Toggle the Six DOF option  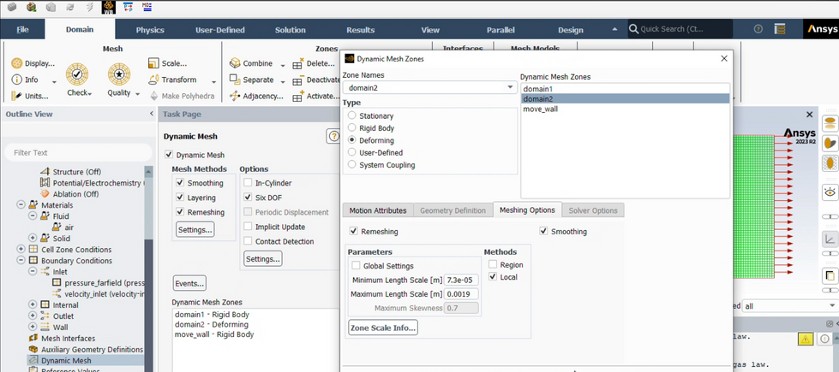248,198
